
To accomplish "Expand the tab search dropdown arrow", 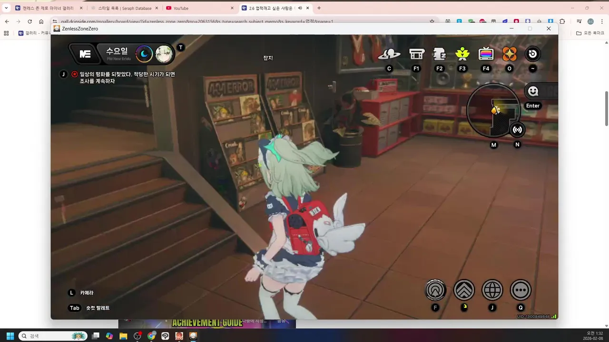I will pos(6,8).
